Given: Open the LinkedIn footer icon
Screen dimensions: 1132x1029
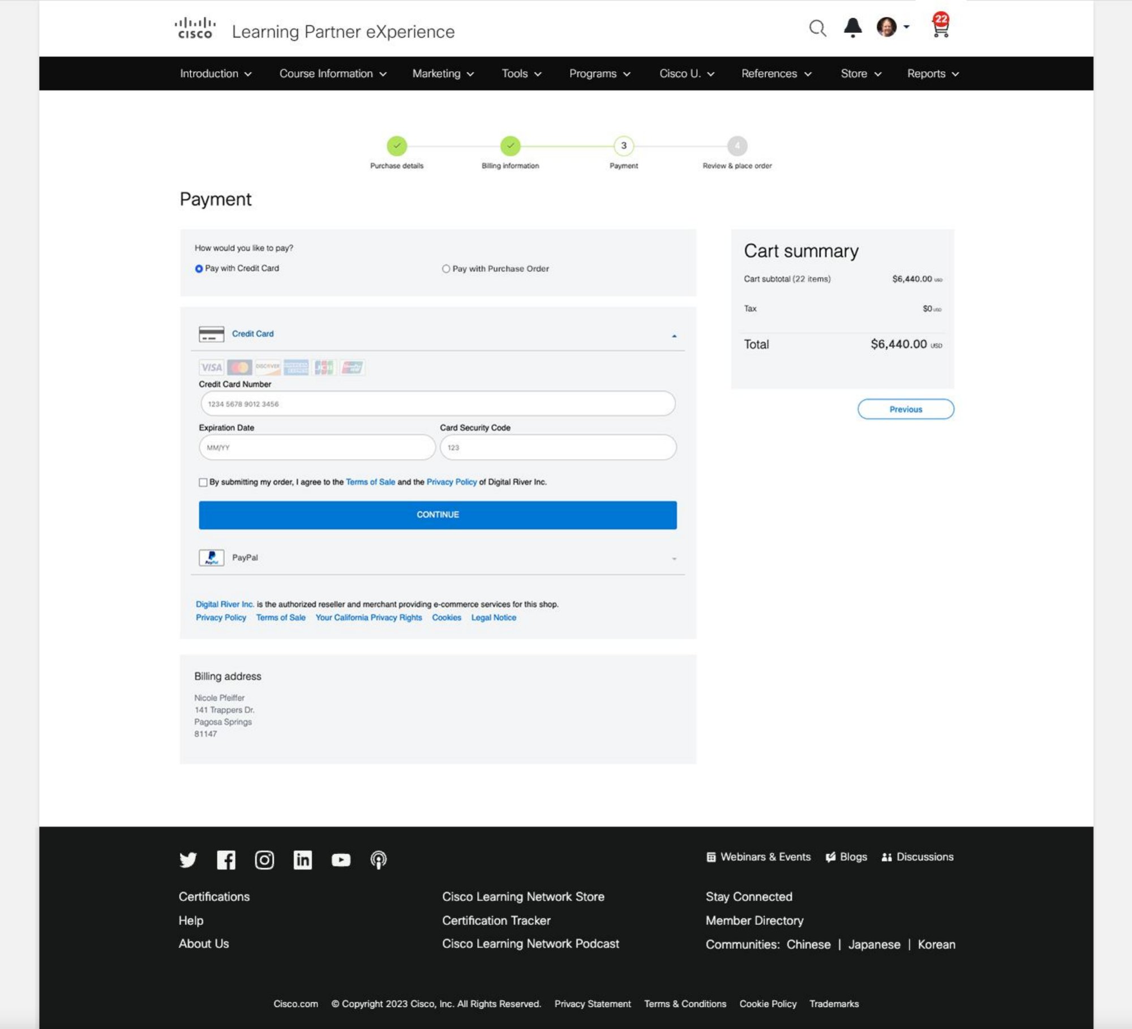Looking at the screenshot, I should coord(302,860).
